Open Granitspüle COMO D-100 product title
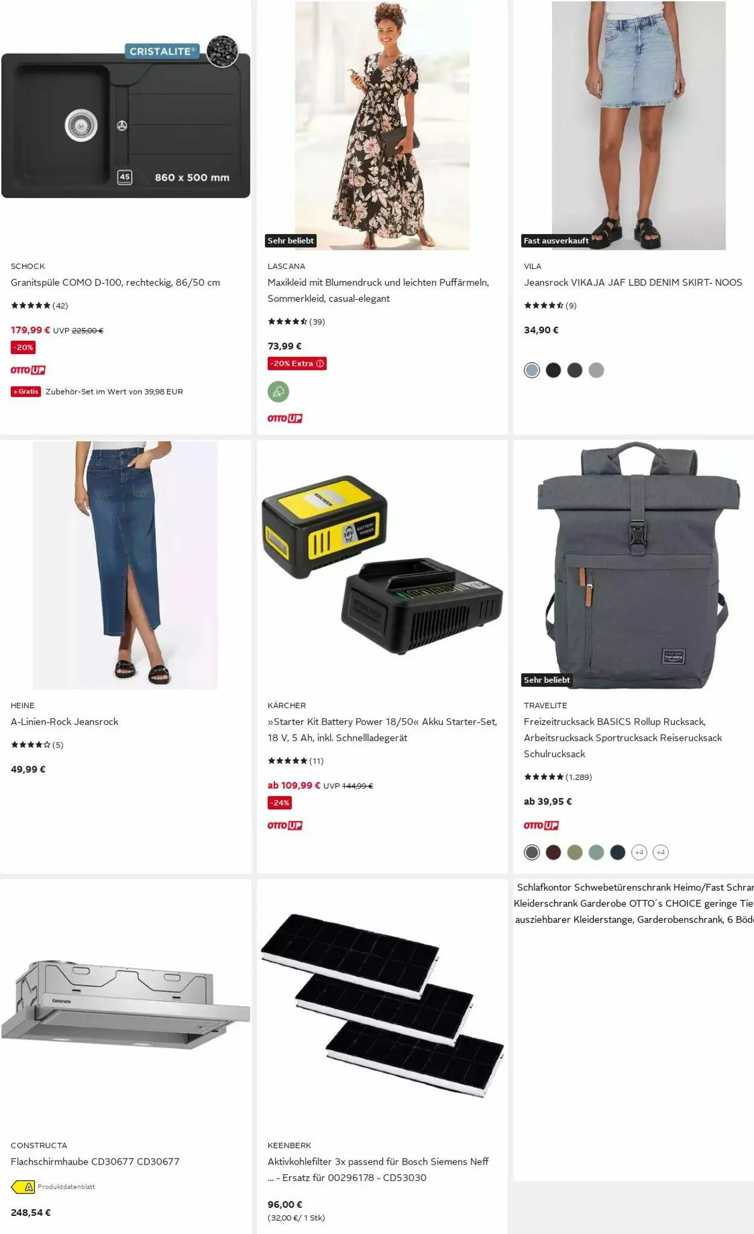 (115, 282)
